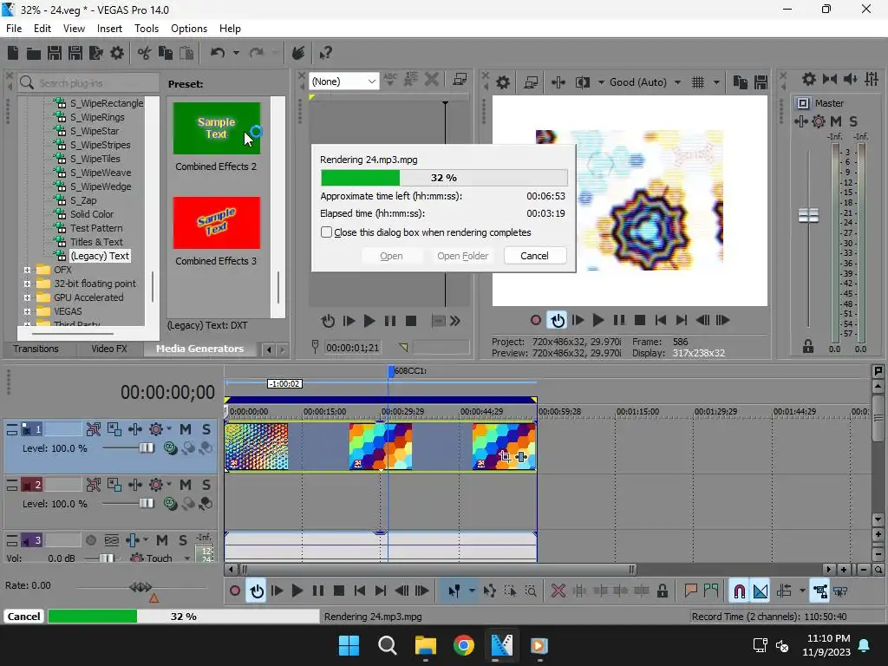Expand the OFX folder in plug-in tree

[x=27, y=270]
